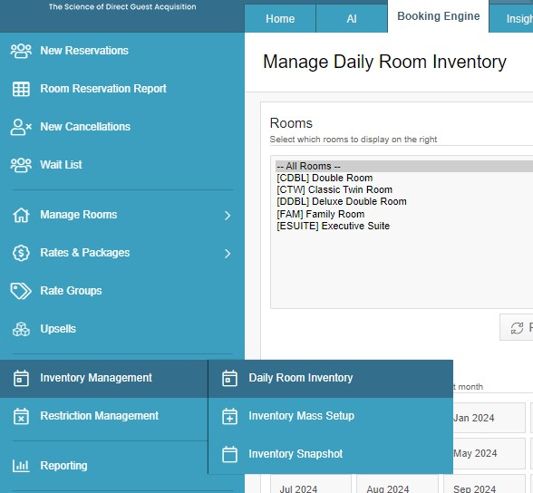Pick the May 2024 month cell
Image resolution: width=533 pixels, height=493 pixels.
pos(489,453)
